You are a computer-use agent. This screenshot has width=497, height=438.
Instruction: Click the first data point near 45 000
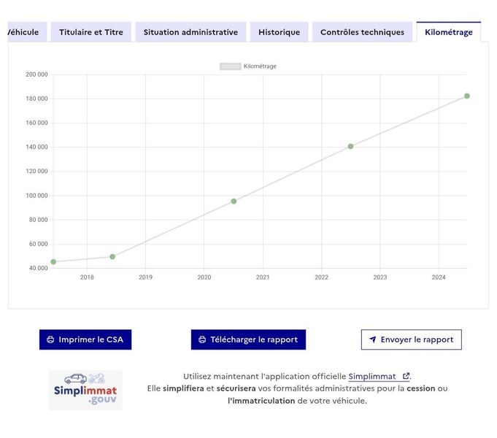53,261
